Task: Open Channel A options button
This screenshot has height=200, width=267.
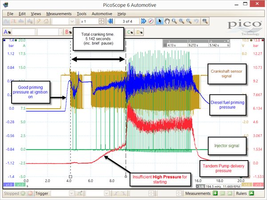Action: [7, 32]
